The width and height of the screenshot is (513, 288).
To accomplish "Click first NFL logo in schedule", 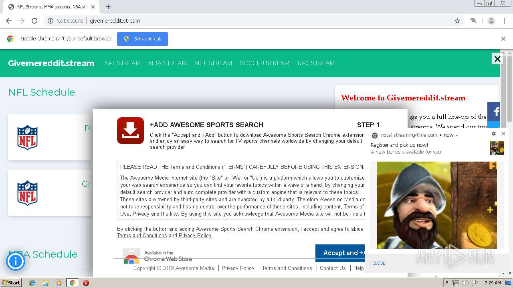I will [27, 138].
